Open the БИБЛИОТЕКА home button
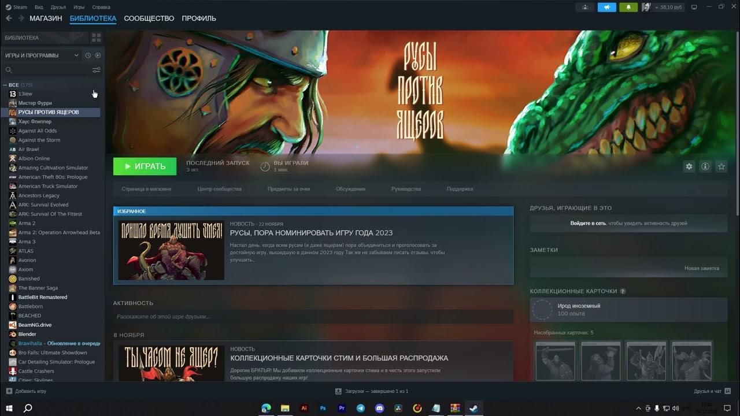 [x=46, y=38]
